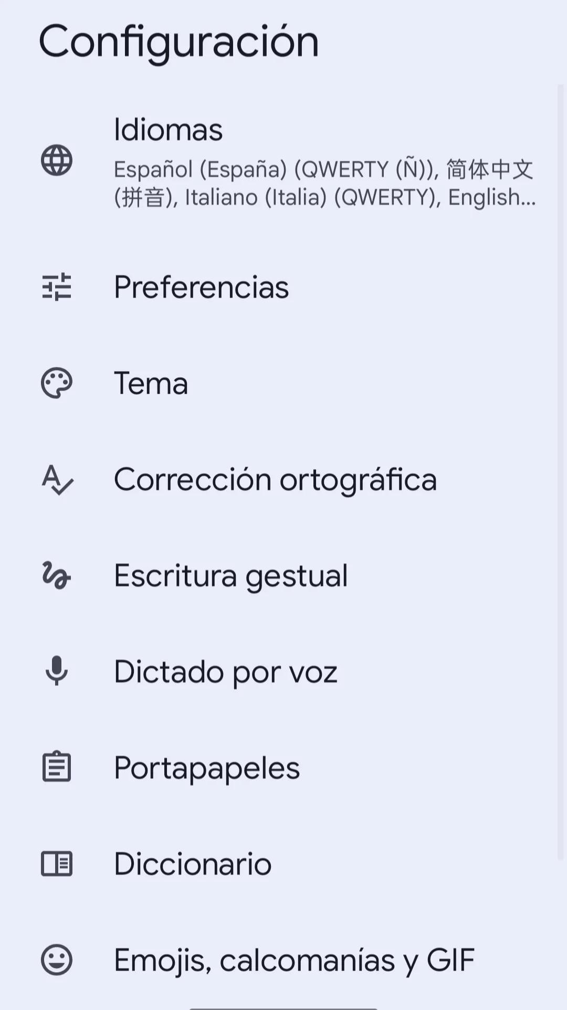The image size is (567, 1010).
Task: Tap the smiley face emoji icon
Action: [57, 960]
